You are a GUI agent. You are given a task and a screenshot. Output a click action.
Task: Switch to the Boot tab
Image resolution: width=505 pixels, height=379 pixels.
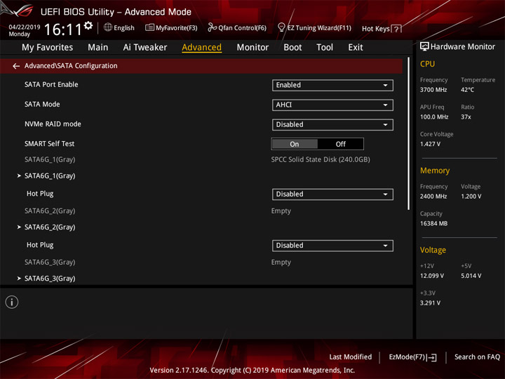[292, 48]
